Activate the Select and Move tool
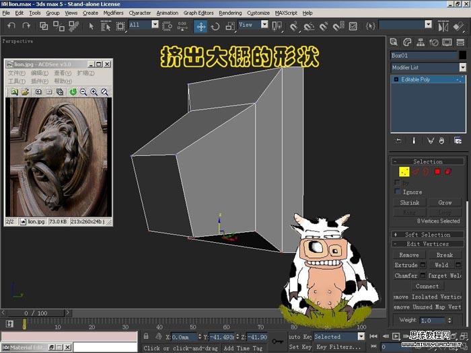This screenshot has height=353, width=471. click(201, 26)
